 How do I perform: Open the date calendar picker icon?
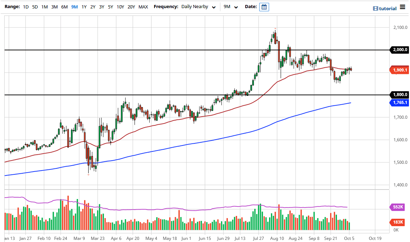(x=264, y=7)
